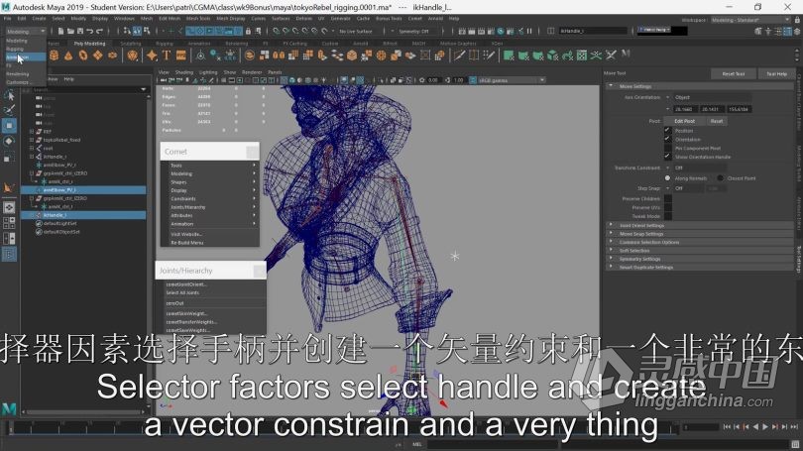The width and height of the screenshot is (803, 451).
Task: Click the polygon sphere shelf icon
Action: coord(54,56)
